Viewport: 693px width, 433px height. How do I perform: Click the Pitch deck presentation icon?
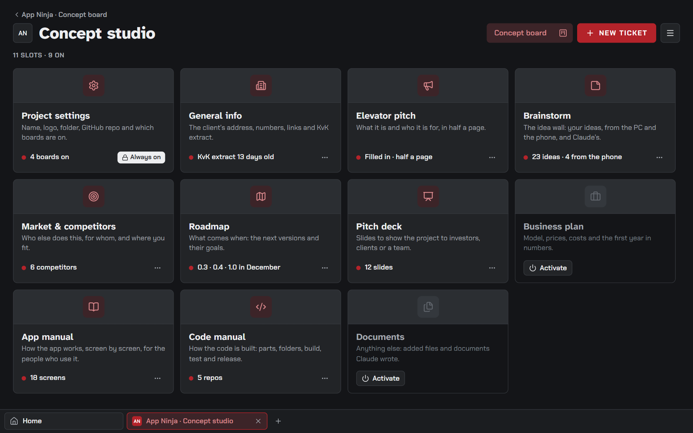coord(428,196)
